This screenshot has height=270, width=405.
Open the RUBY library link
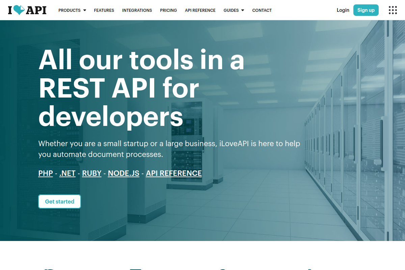pyautogui.click(x=92, y=173)
